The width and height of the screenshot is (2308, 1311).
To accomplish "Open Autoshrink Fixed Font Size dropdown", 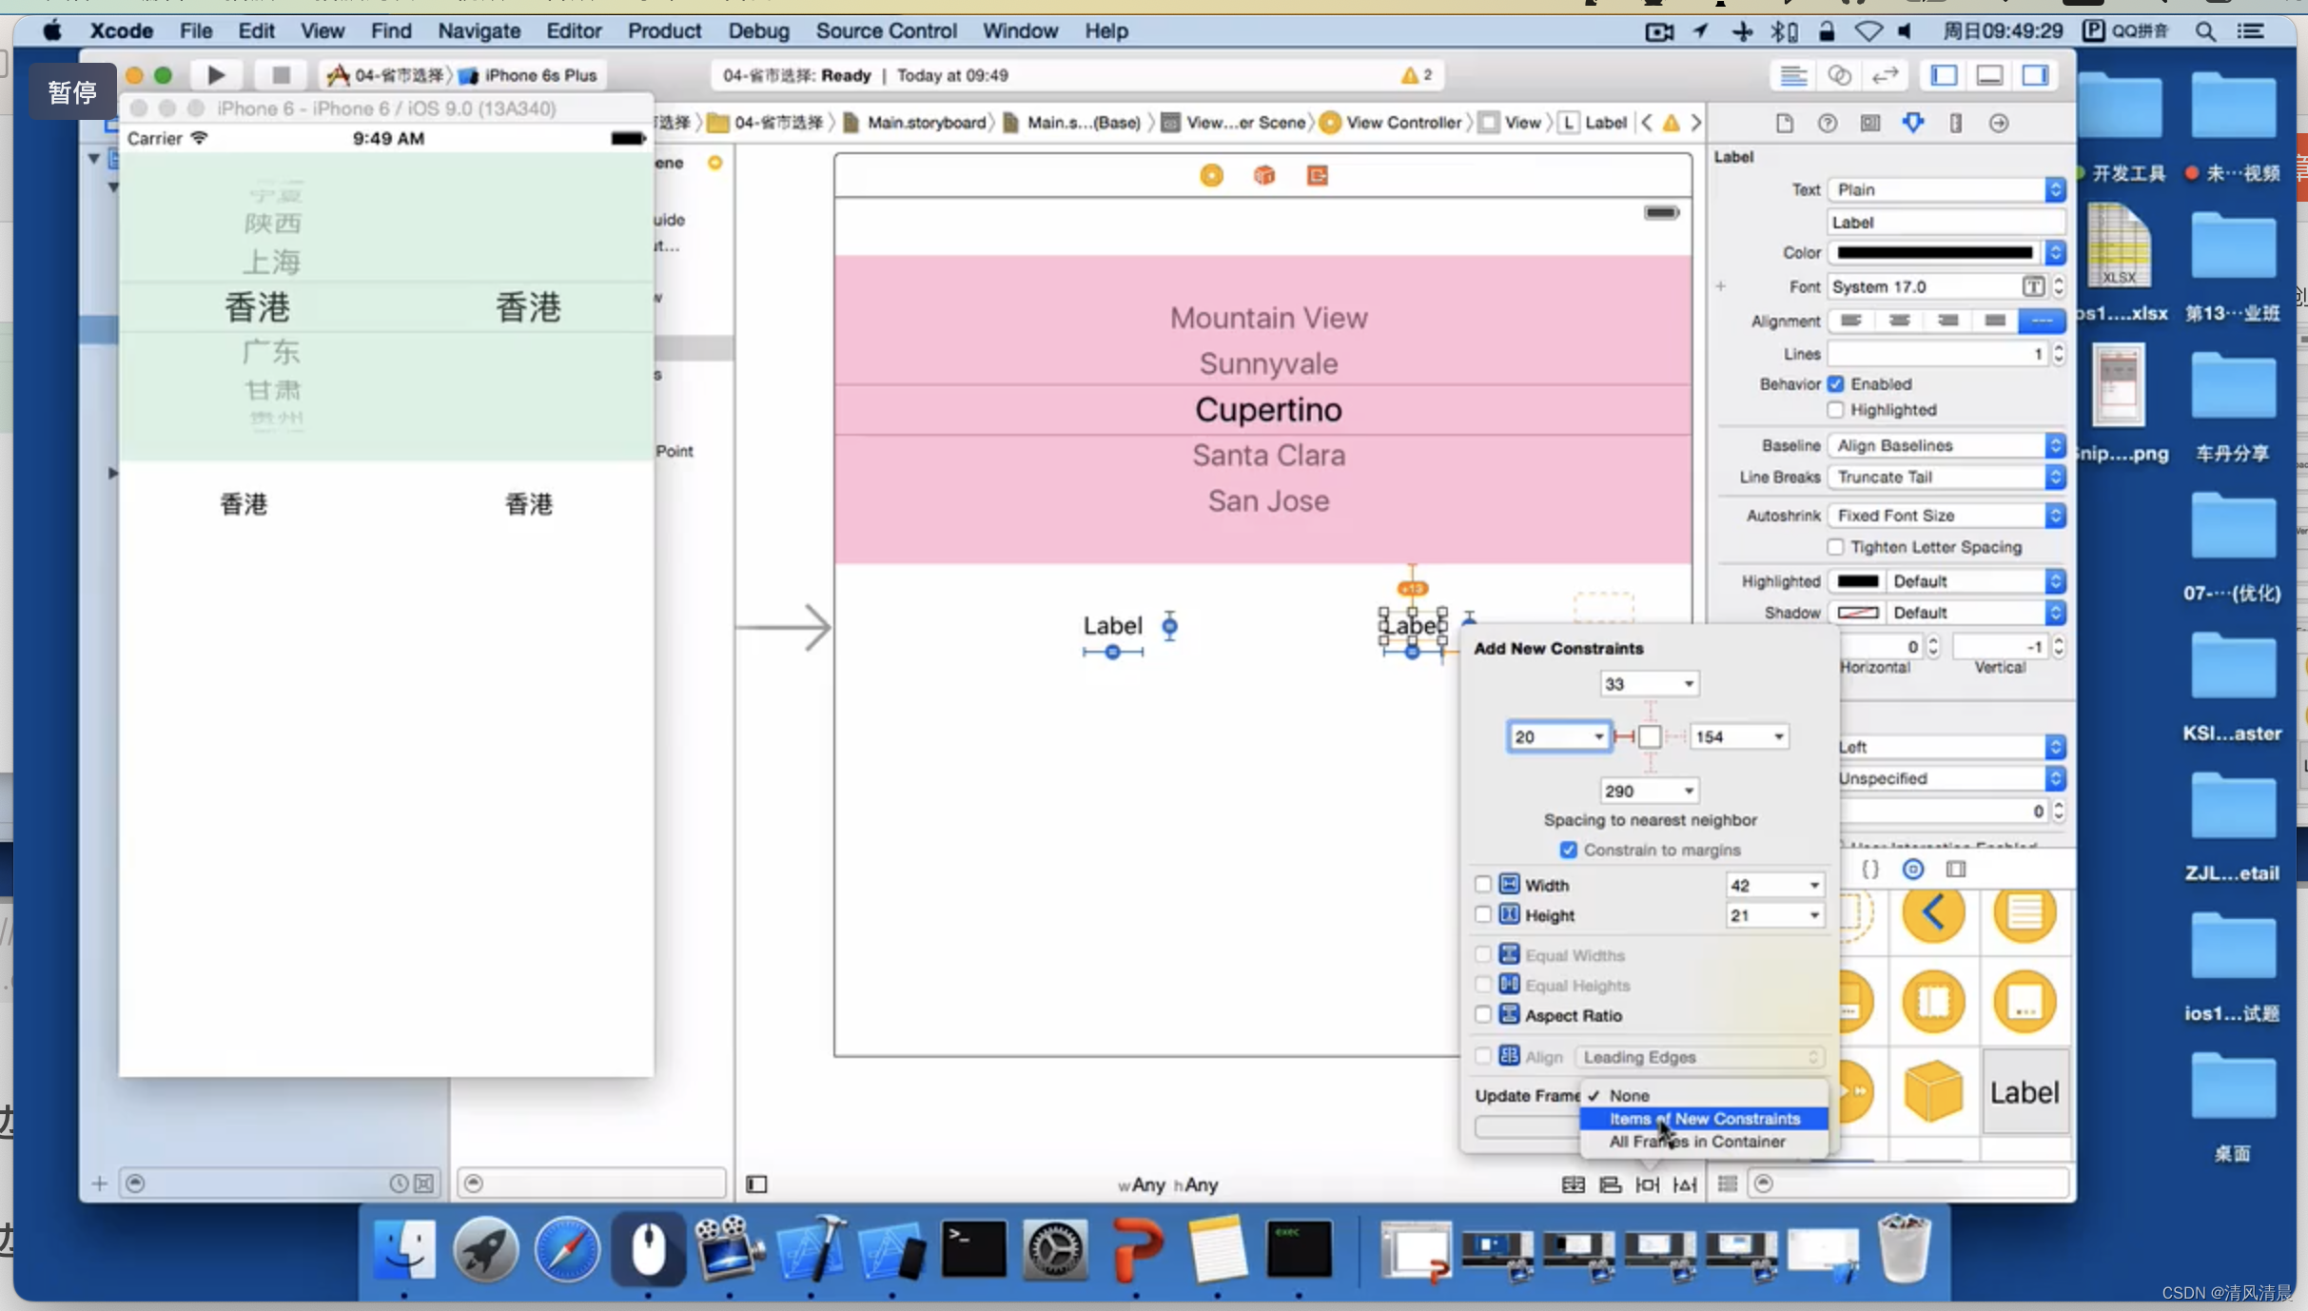I will click(1946, 516).
